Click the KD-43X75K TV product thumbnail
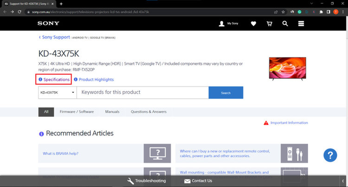The width and height of the screenshot is (348, 187). click(x=287, y=69)
